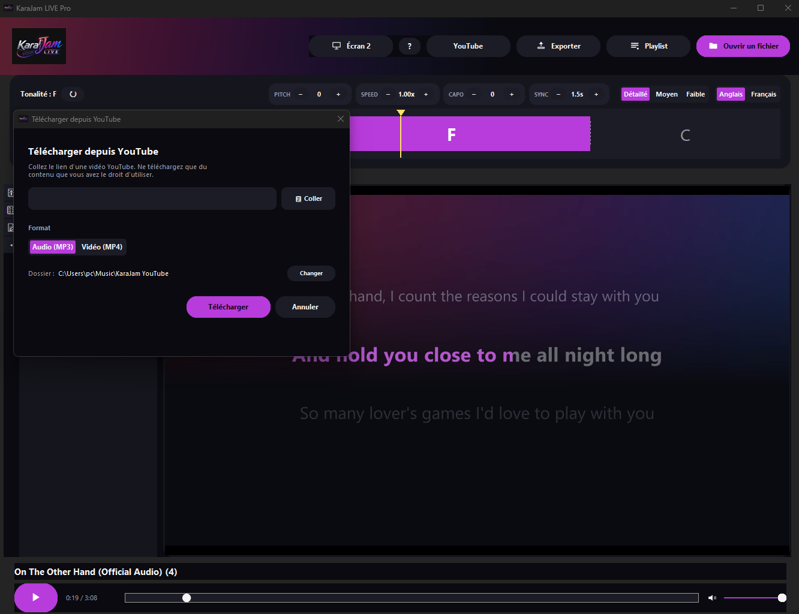This screenshot has width=799, height=614.
Task: Click the Exporter button
Action: click(558, 46)
